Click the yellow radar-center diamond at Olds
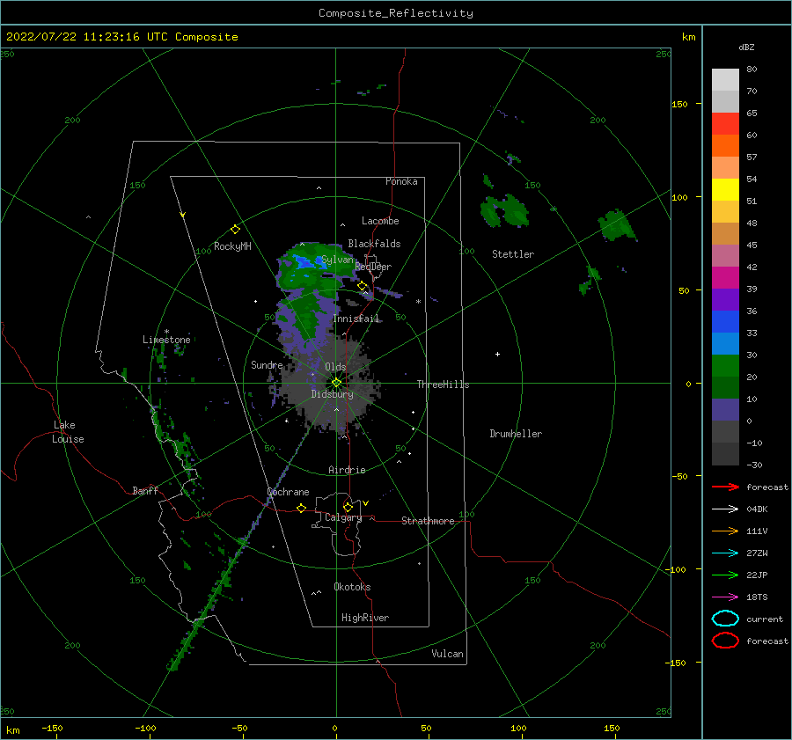The image size is (792, 740). (336, 383)
